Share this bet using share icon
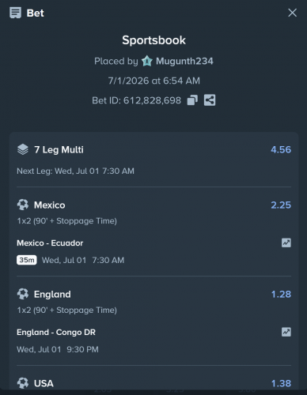307x395 pixels. (x=210, y=100)
